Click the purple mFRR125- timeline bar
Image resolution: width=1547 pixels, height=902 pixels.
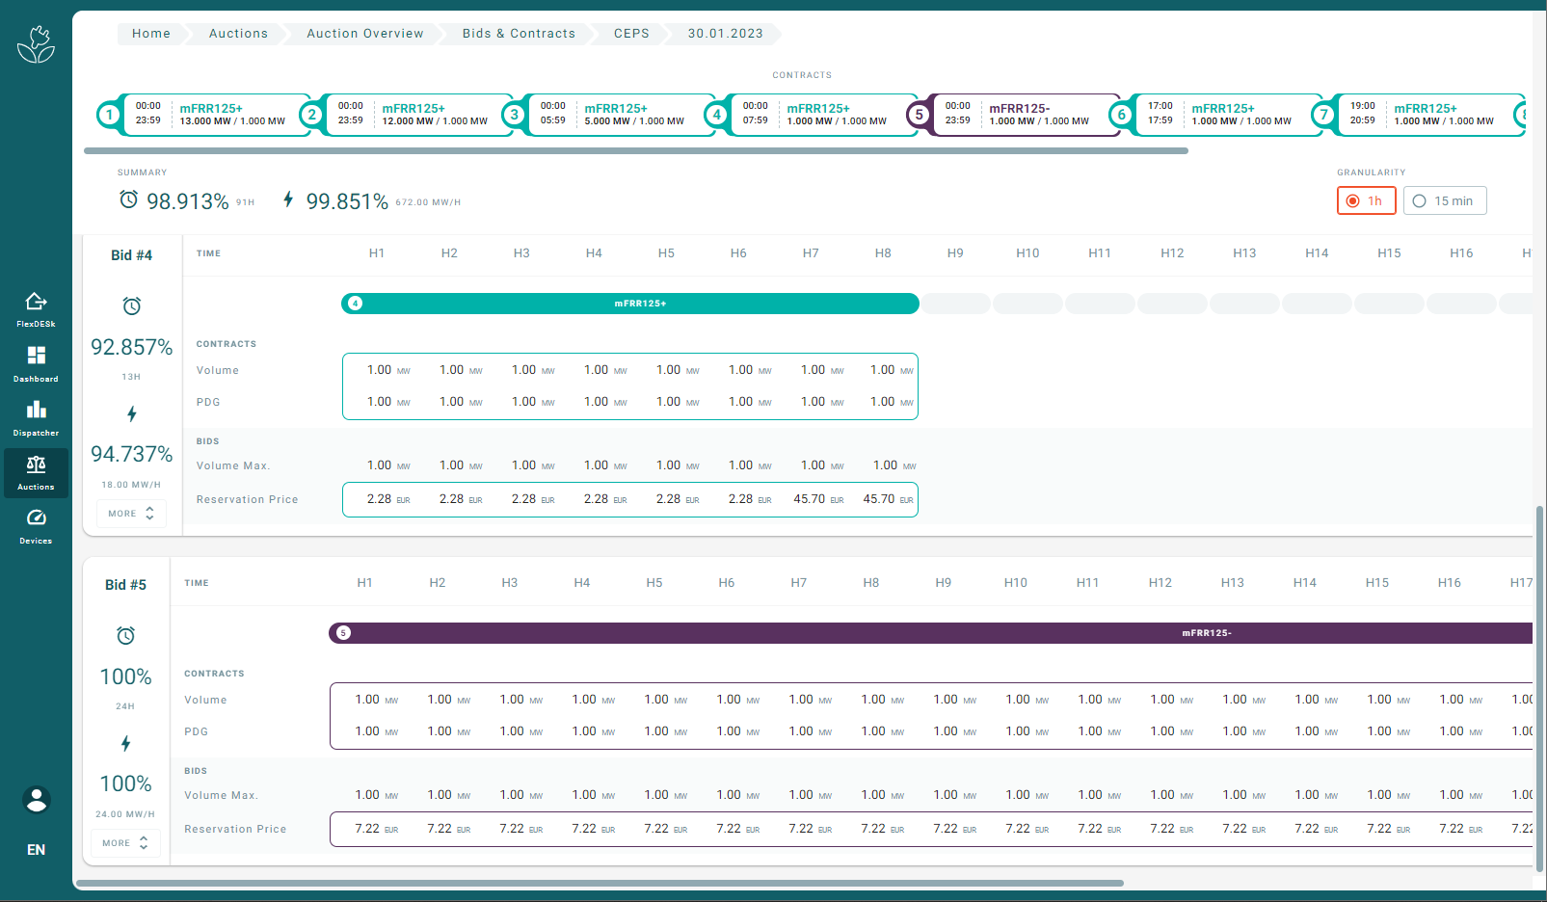pos(930,633)
